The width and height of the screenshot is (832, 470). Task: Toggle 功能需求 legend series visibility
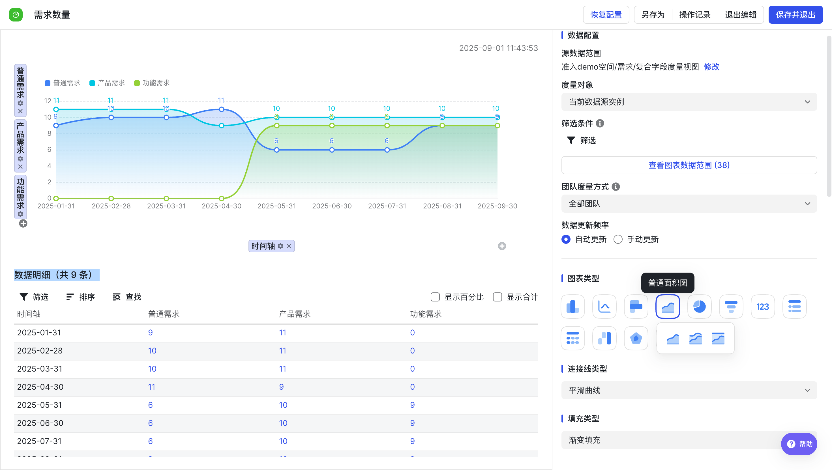[x=152, y=83]
